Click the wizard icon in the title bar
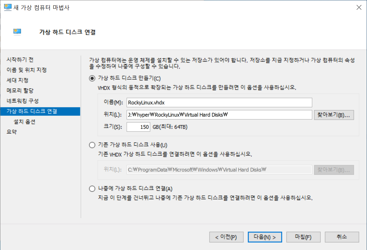 [x=8, y=8]
